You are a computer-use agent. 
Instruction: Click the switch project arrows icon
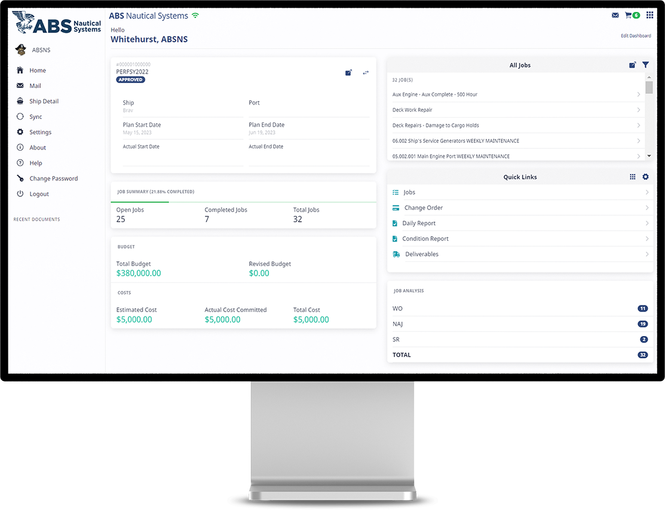point(366,72)
